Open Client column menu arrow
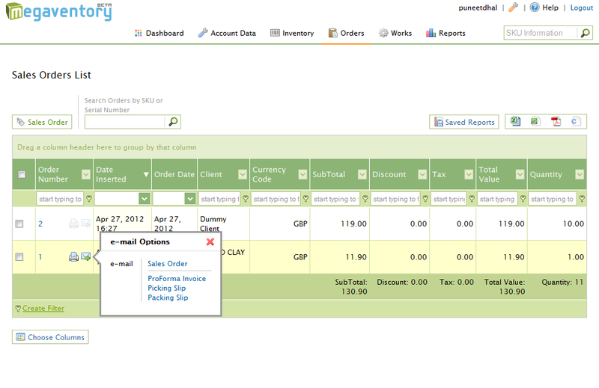The width and height of the screenshot is (599, 388). click(x=243, y=174)
